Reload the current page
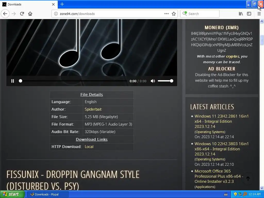 tap(22, 14)
